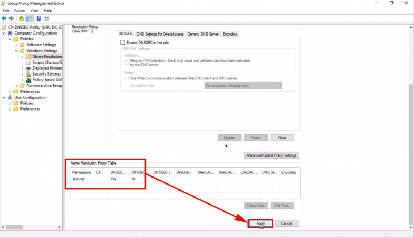
Task: Expand the Administrative Templates tree node
Action: (x=16, y=86)
